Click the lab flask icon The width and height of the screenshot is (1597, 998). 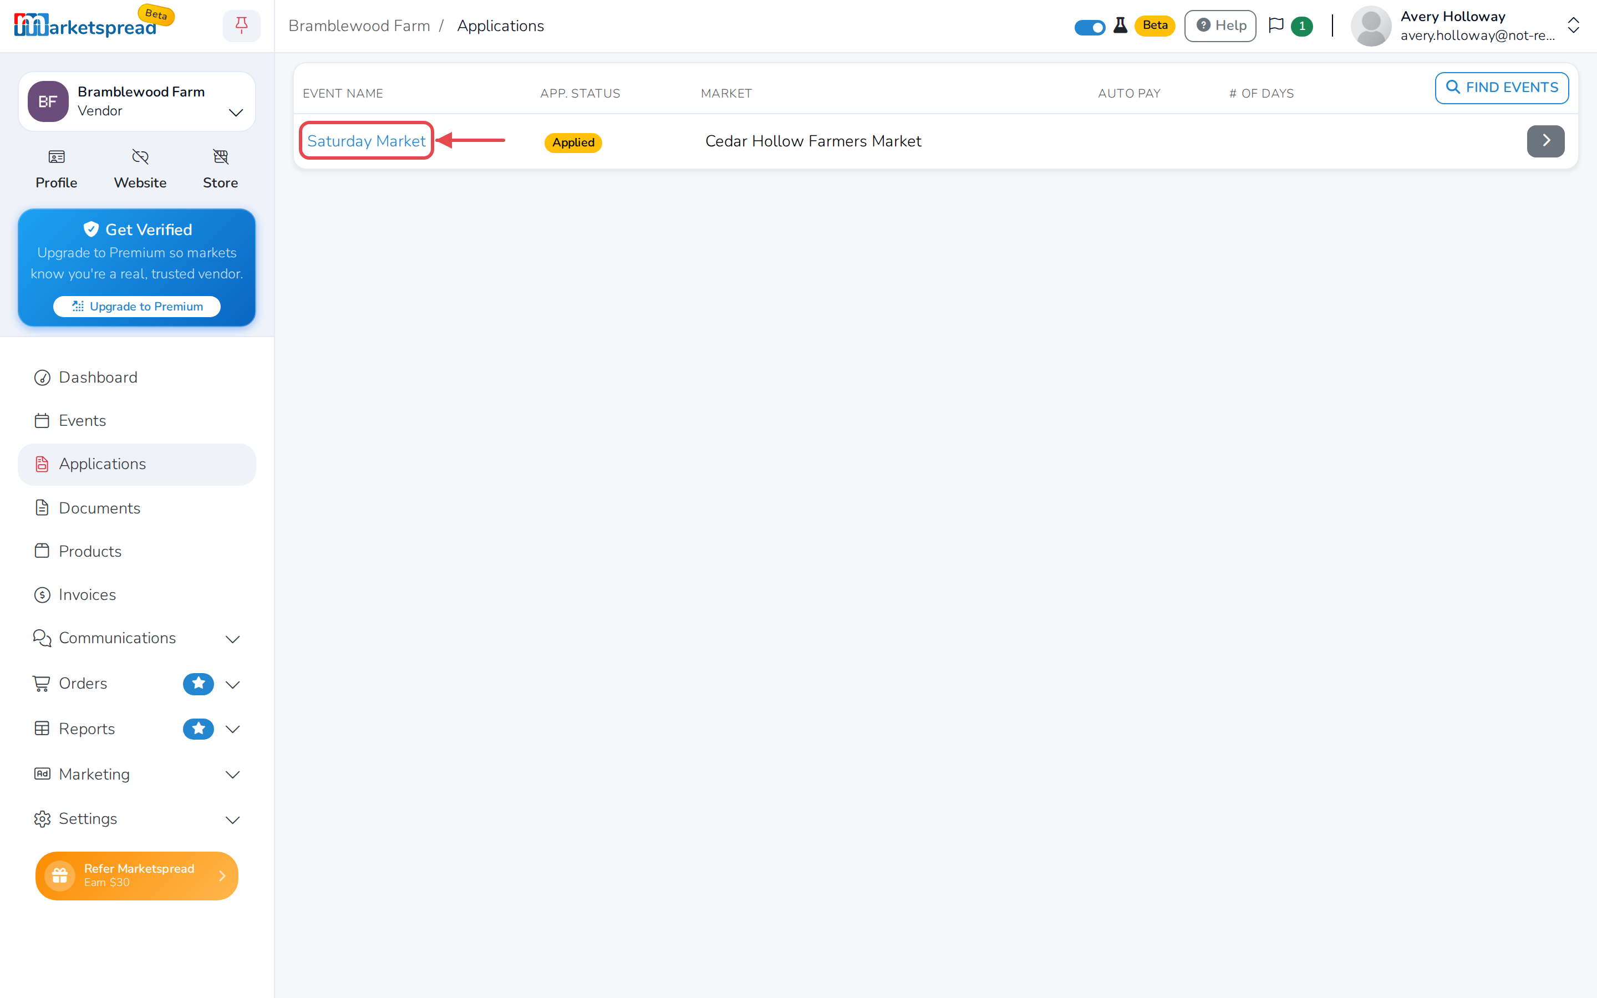[1120, 26]
